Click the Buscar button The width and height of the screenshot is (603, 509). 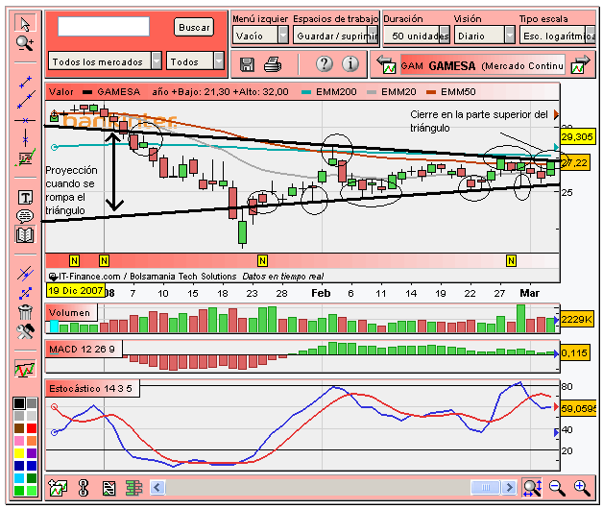pyautogui.click(x=194, y=27)
